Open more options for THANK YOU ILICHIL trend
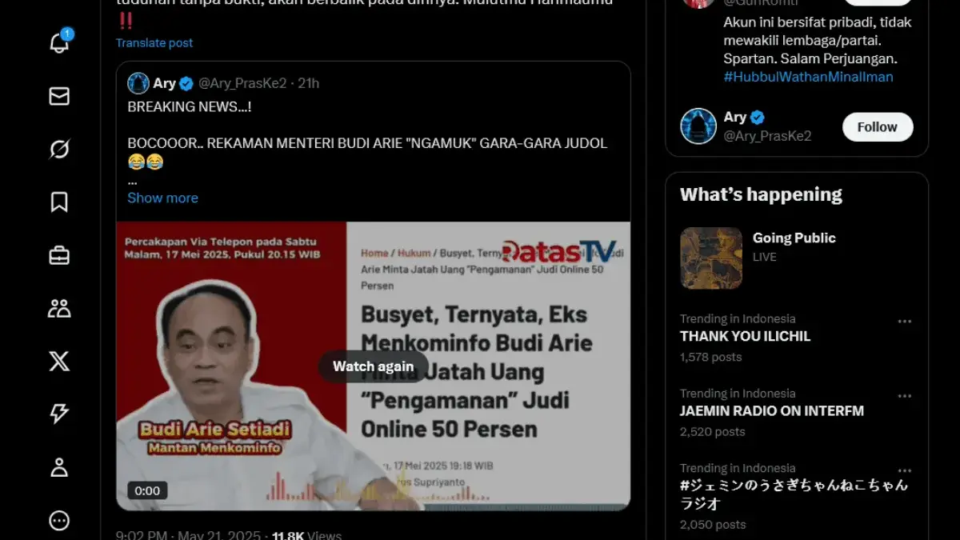The height and width of the screenshot is (540, 960). [905, 321]
